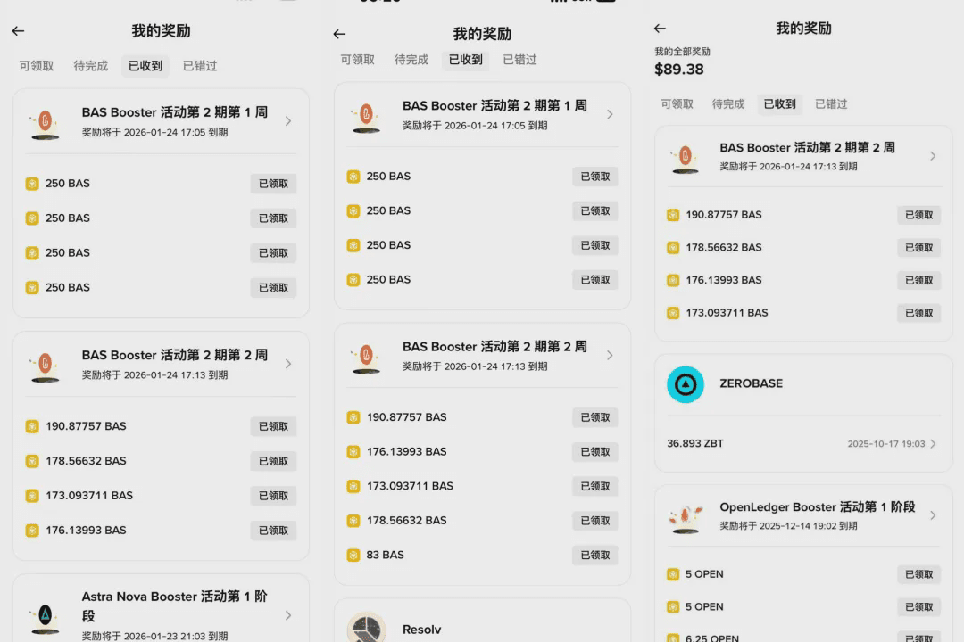Tap the $89.38 total rewards amount

(678, 70)
